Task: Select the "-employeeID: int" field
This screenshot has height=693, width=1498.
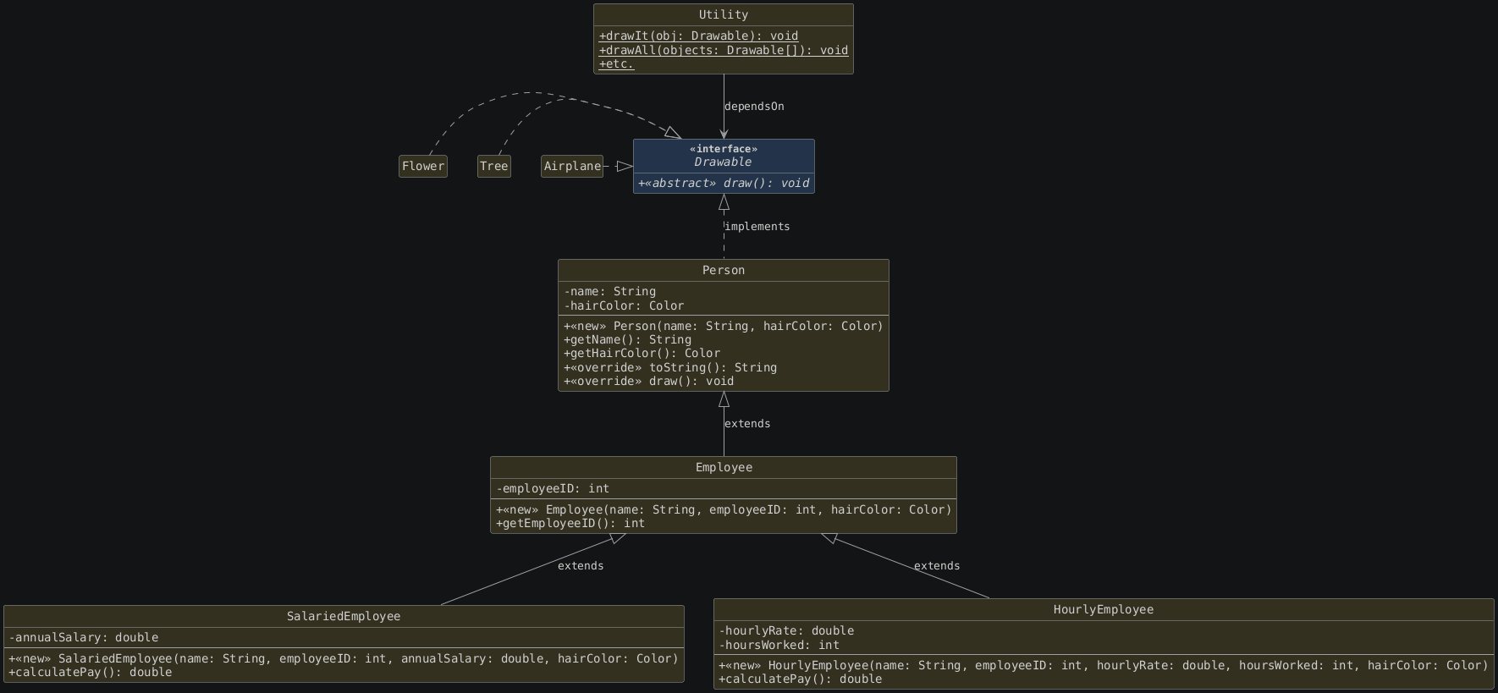Action: tap(553, 489)
